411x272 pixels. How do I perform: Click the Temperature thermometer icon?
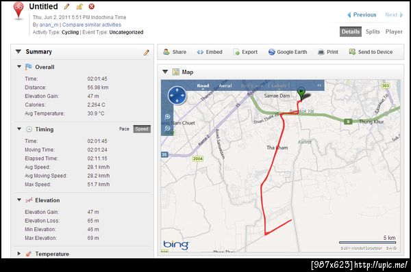click(29, 254)
